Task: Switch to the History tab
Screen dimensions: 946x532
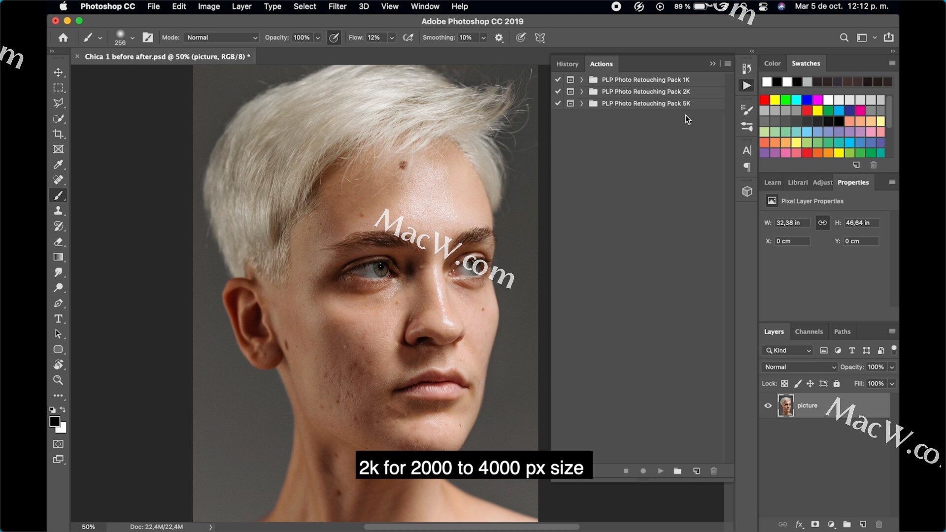Action: pyautogui.click(x=567, y=64)
